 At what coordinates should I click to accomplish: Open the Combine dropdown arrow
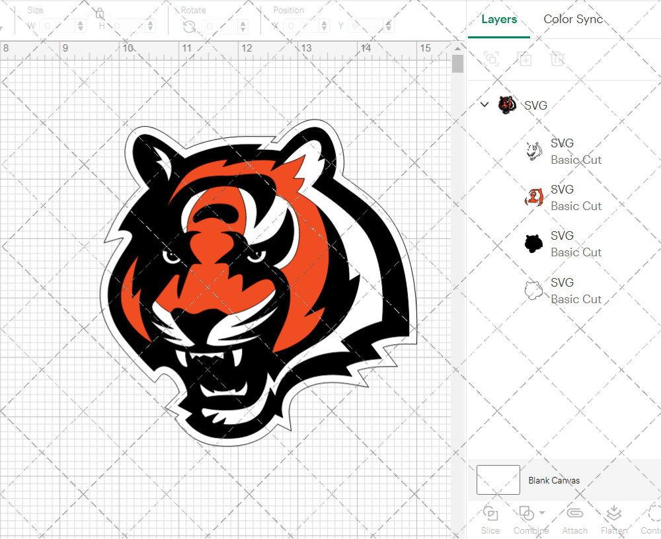(x=542, y=513)
